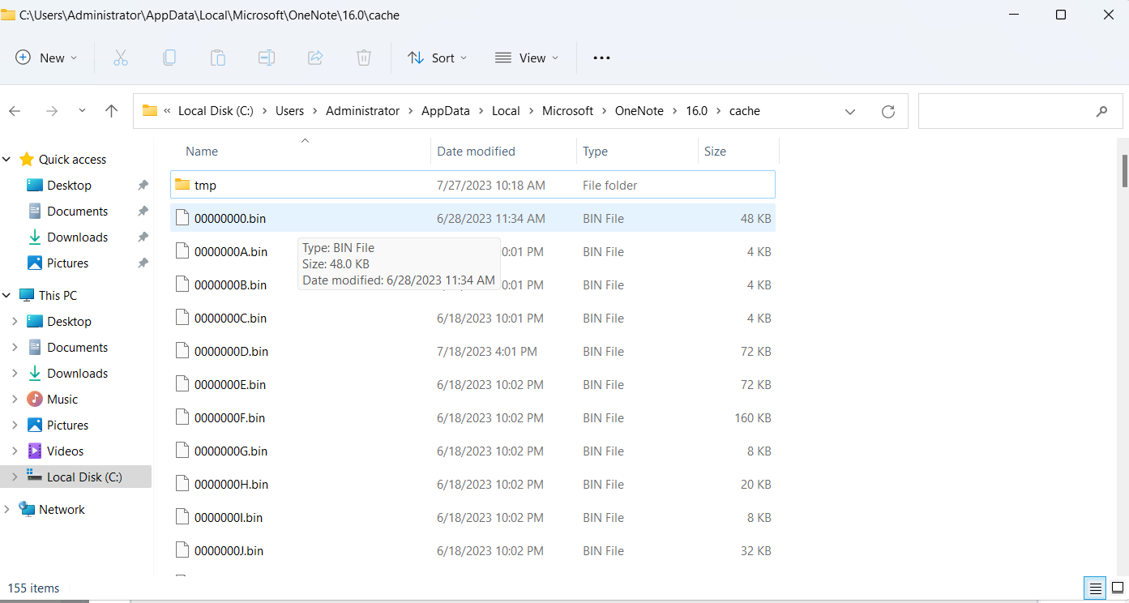Open recent locations dropdown arrow
This screenshot has width=1129, height=603.
[x=82, y=111]
